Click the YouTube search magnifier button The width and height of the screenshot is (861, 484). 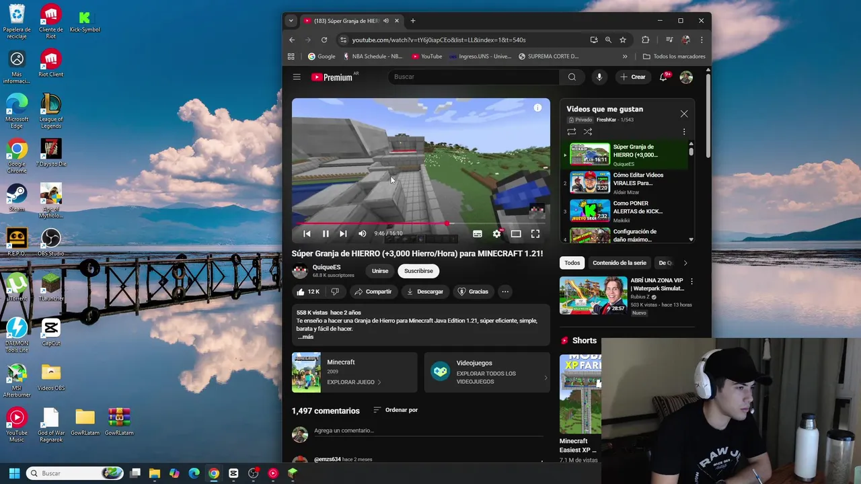572,77
